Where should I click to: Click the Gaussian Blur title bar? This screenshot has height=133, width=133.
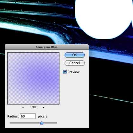click(47, 47)
